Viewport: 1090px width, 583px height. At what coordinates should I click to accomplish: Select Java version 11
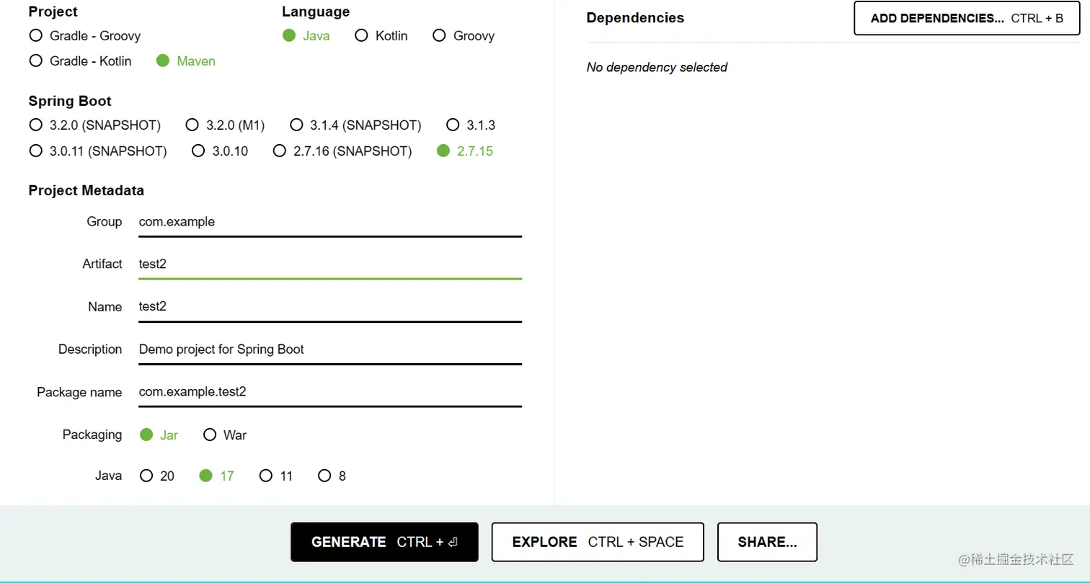[x=276, y=476]
